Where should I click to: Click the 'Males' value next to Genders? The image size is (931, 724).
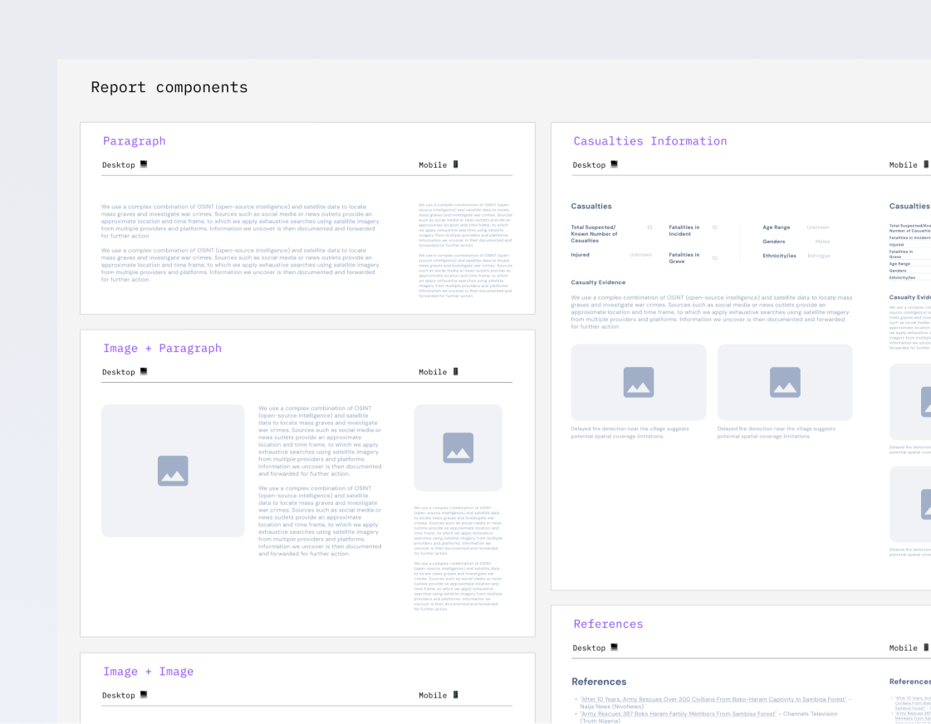(x=822, y=242)
